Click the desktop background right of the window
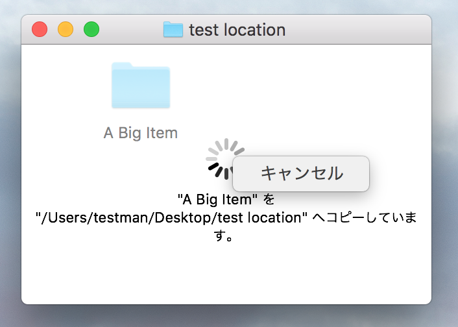The image size is (458, 327). [446, 162]
